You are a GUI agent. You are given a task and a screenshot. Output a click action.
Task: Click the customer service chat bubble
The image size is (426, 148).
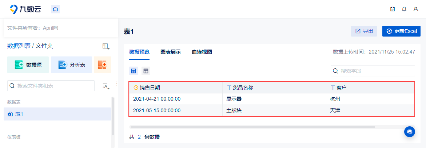click(x=410, y=132)
